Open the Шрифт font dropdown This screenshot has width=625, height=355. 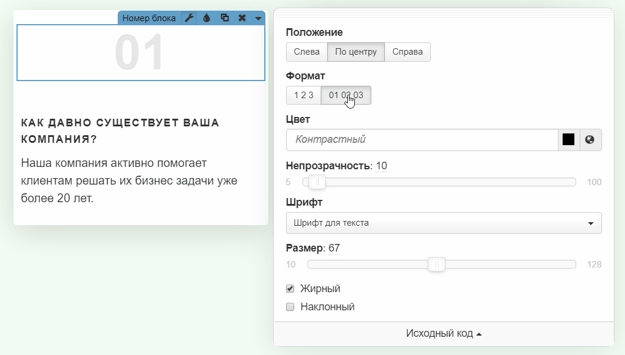point(444,223)
